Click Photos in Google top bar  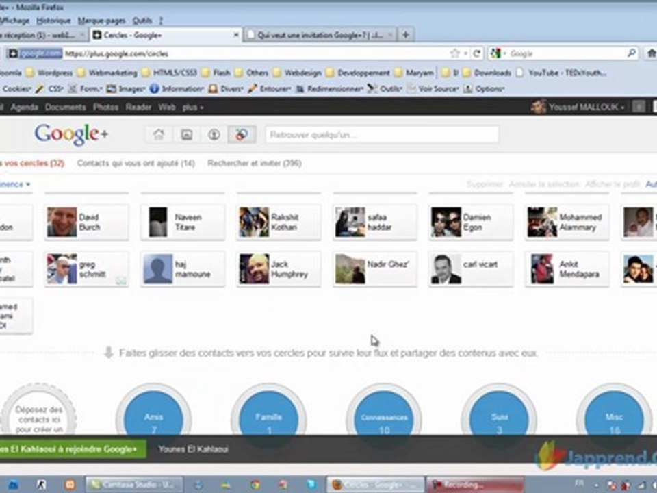(x=105, y=108)
